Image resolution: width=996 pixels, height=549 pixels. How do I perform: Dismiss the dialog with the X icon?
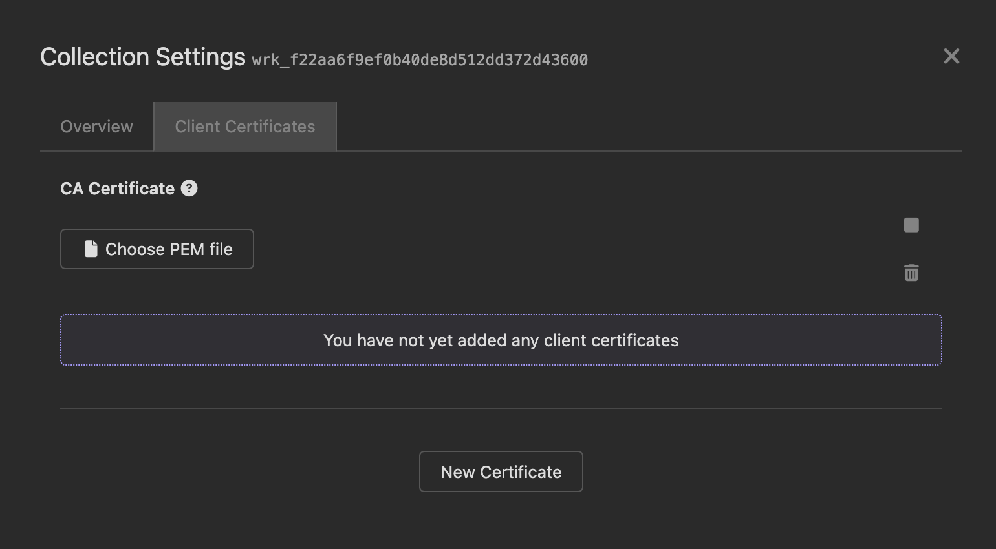pyautogui.click(x=951, y=57)
